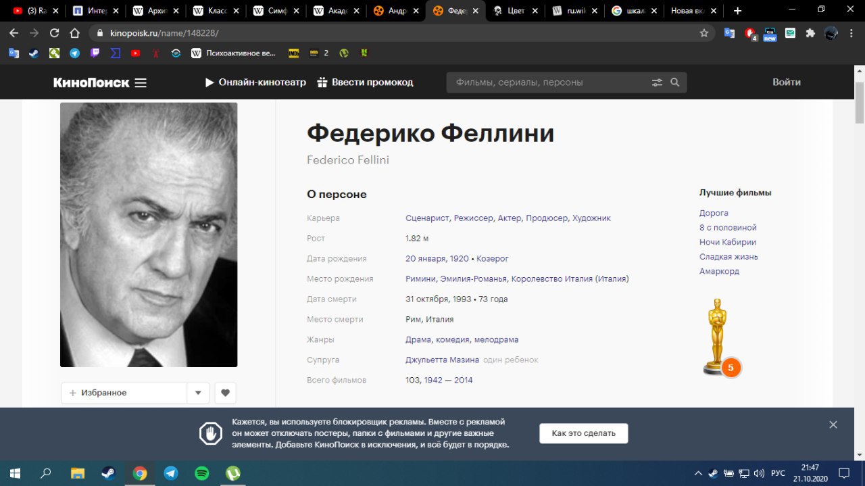Image resolution: width=865 pixels, height=486 pixels.
Task: Click Ввести промокод
Action: [x=365, y=82]
